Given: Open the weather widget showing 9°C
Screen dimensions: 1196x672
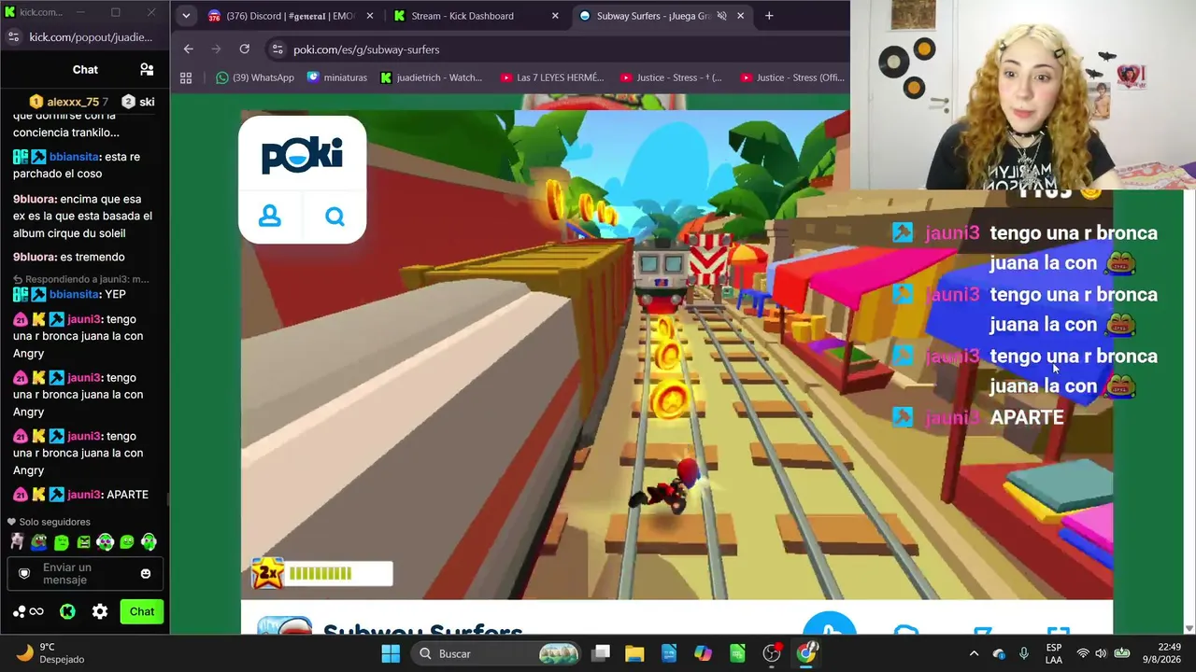Looking at the screenshot, I should pyautogui.click(x=50, y=653).
